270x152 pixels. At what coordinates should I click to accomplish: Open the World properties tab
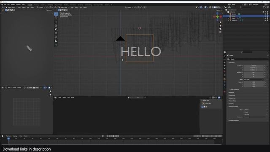(224, 71)
